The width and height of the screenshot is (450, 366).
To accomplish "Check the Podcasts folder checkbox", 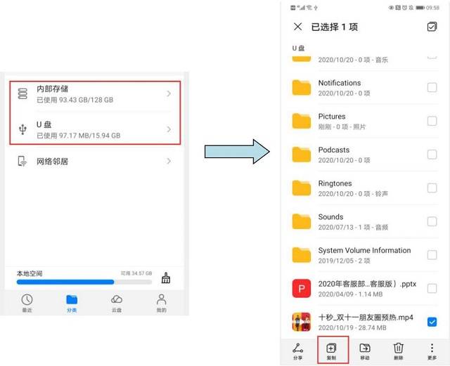I will (x=432, y=155).
